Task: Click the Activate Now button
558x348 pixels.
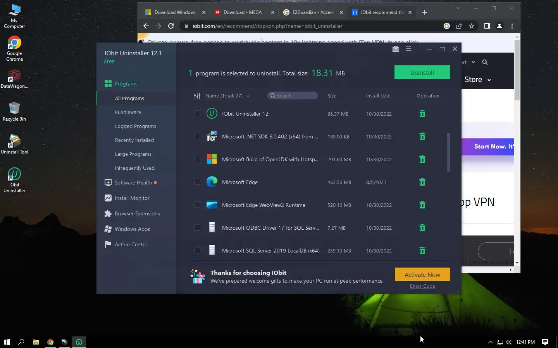Action: pyautogui.click(x=422, y=275)
